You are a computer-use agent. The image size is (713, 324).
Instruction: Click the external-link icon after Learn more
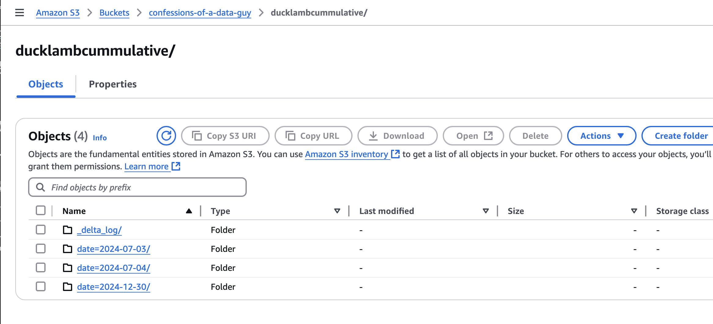point(176,166)
